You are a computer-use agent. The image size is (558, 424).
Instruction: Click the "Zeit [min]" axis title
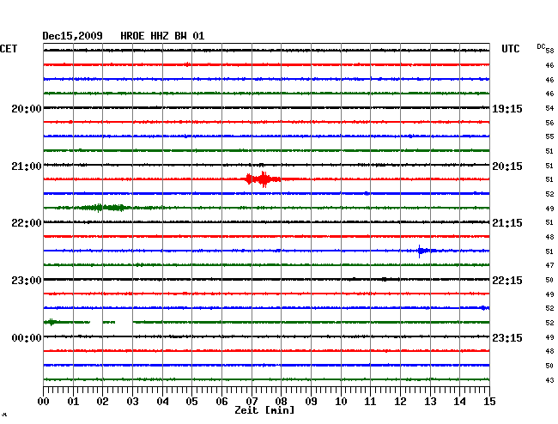point(264,410)
